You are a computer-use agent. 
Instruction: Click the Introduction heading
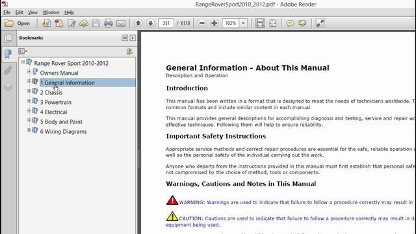click(187, 88)
